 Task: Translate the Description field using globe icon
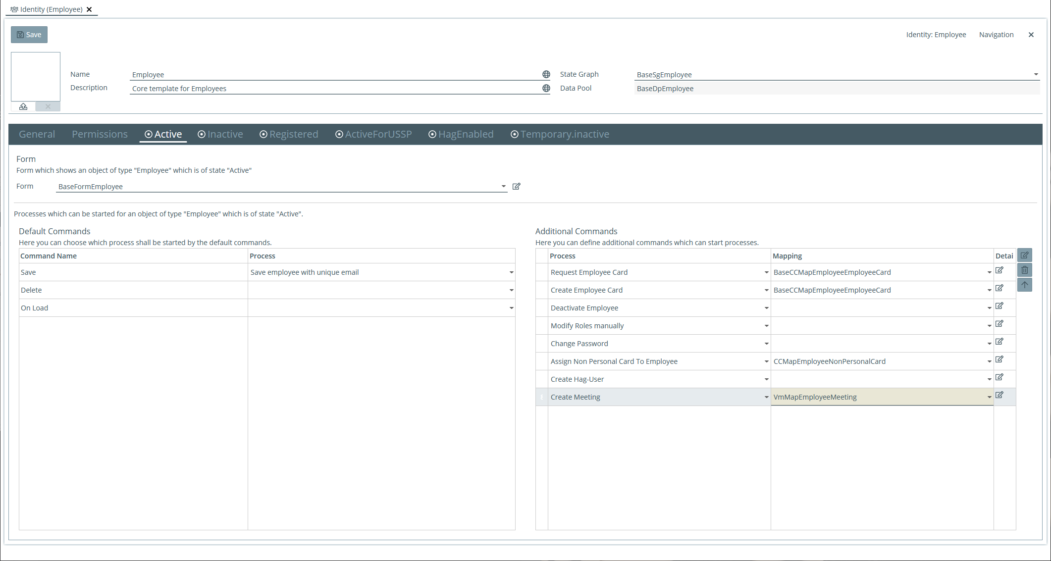pyautogui.click(x=545, y=88)
